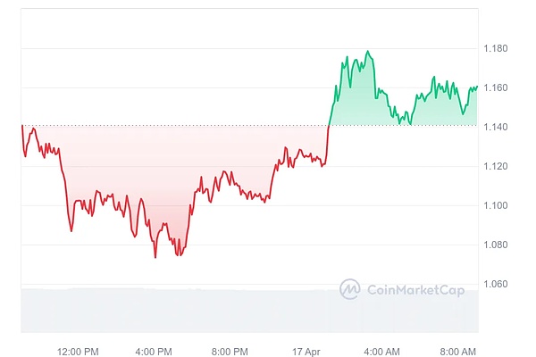536x357 pixels.
Task: Click the 1.060 price axis label
Action: tap(498, 284)
